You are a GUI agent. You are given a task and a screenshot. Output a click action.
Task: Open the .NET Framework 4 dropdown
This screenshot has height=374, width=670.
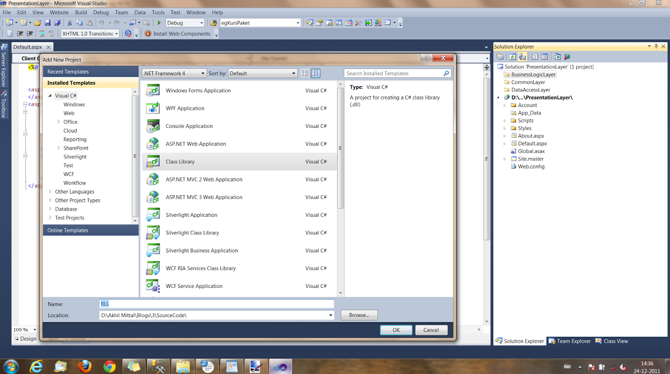pyautogui.click(x=174, y=74)
